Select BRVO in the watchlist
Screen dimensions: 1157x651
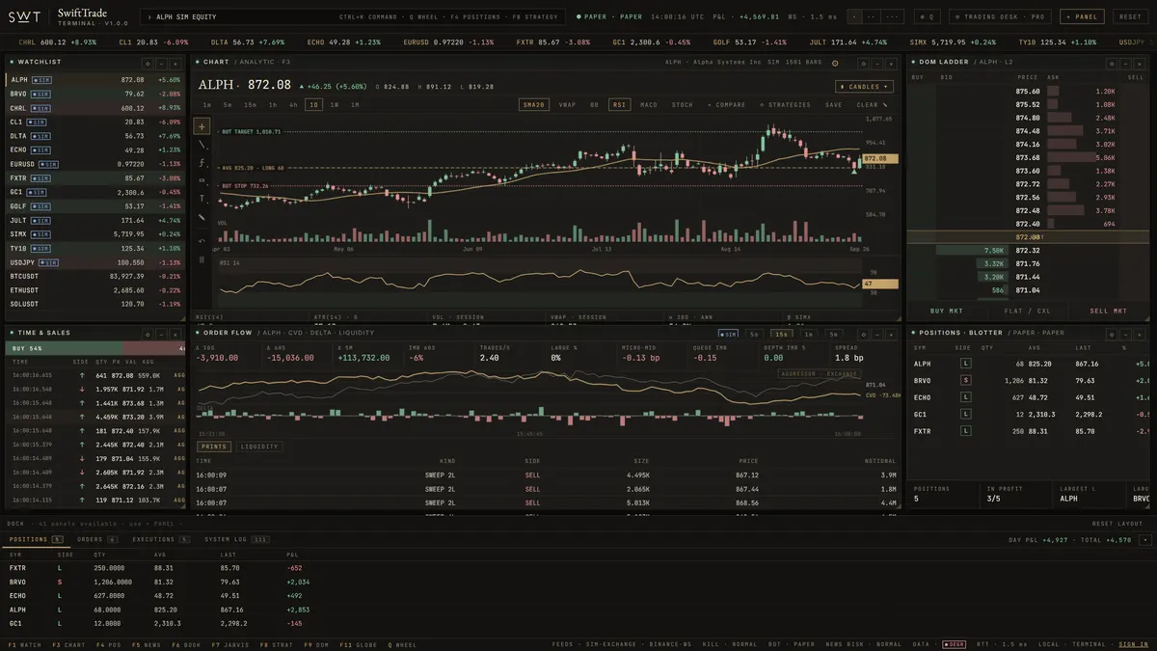click(x=95, y=94)
